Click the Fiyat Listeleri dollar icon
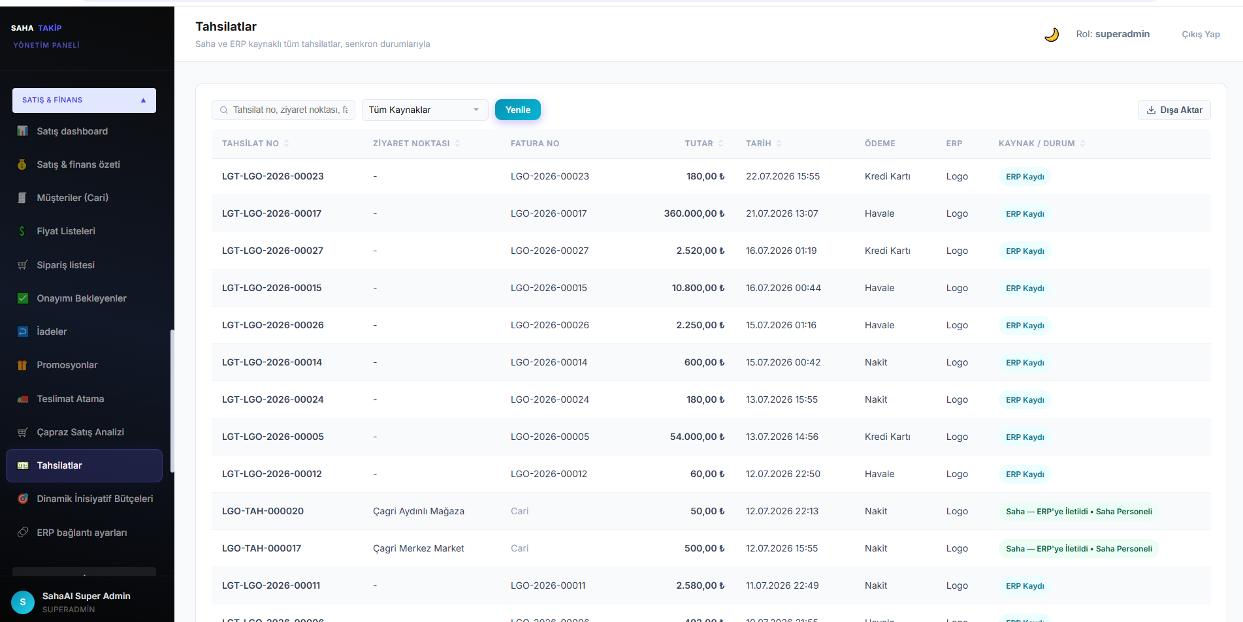Screen dimensions: 1243x622 click(22, 231)
